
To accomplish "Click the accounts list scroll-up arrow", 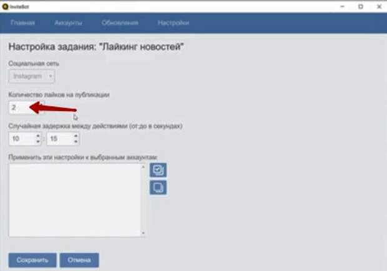I will click(143, 167).
